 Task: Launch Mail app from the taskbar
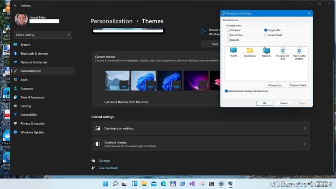click(154, 184)
